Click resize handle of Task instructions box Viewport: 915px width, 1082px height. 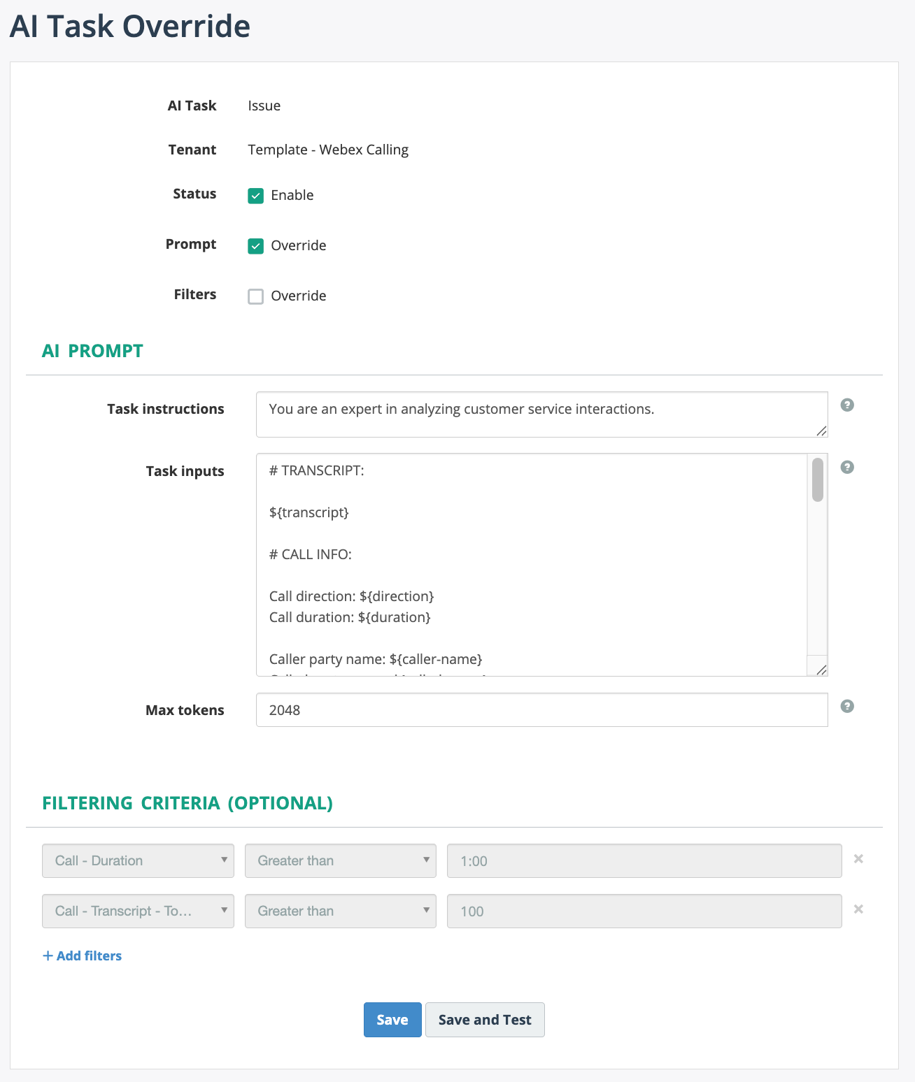click(x=821, y=431)
